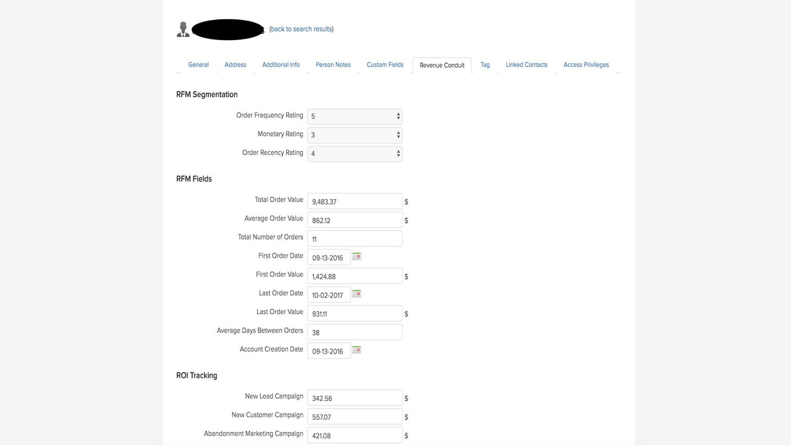Click the New Lead Campaign amount field
791x445 pixels.
click(x=355, y=397)
